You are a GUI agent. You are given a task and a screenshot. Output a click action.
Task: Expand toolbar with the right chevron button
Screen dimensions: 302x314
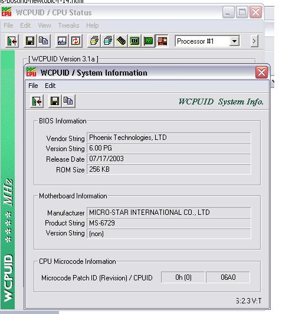tap(254, 41)
